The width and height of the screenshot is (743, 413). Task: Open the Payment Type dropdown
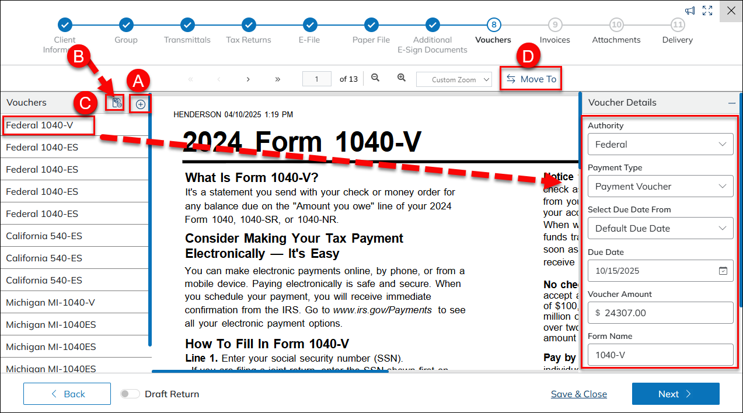point(660,186)
